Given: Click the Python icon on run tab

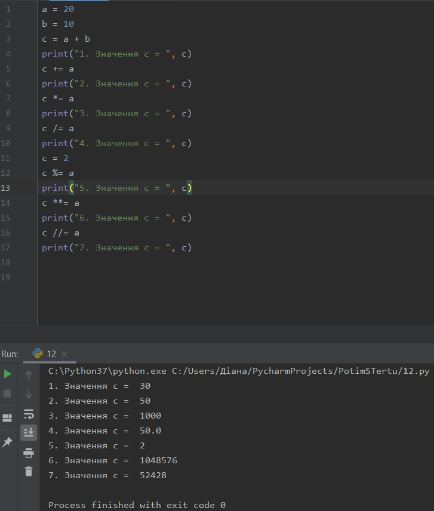Looking at the screenshot, I should [38, 354].
